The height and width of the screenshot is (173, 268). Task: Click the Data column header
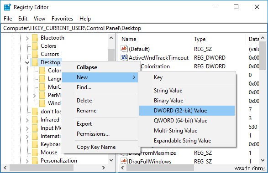point(253,39)
